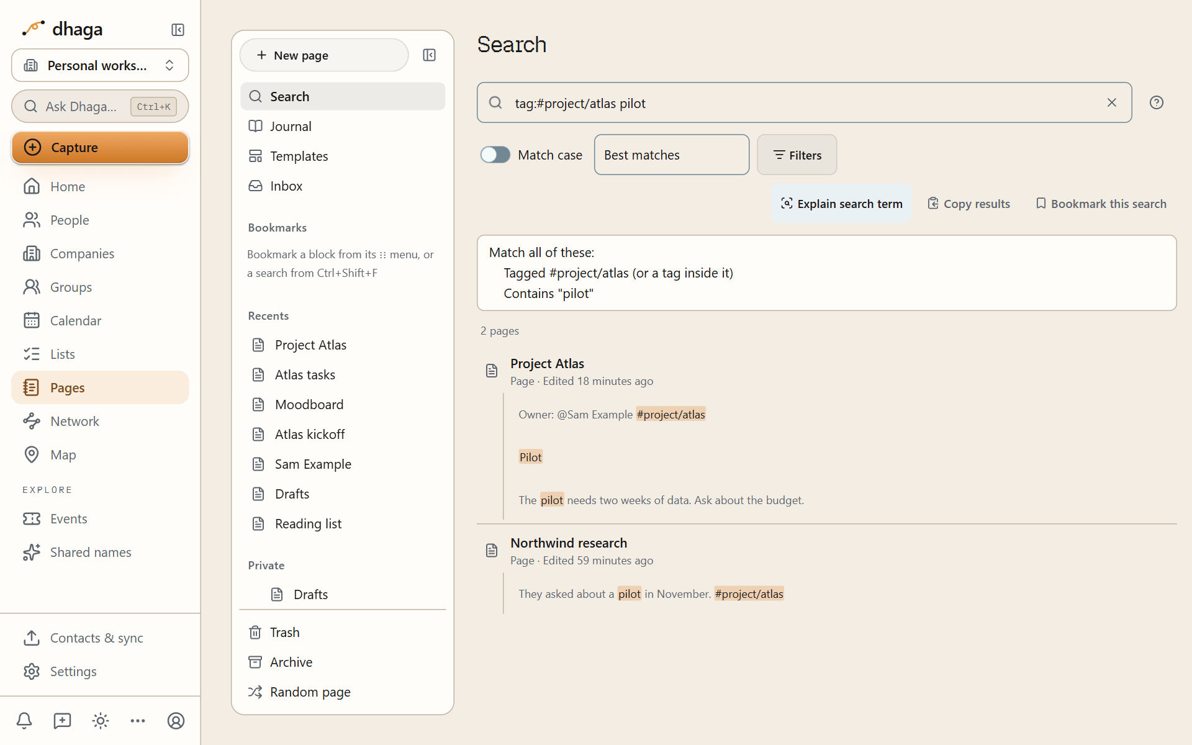Open Templates in pages panel

(343, 156)
